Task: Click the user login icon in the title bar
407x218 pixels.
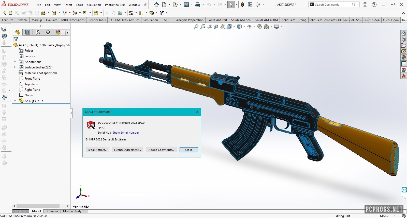Action: [x=365, y=5]
